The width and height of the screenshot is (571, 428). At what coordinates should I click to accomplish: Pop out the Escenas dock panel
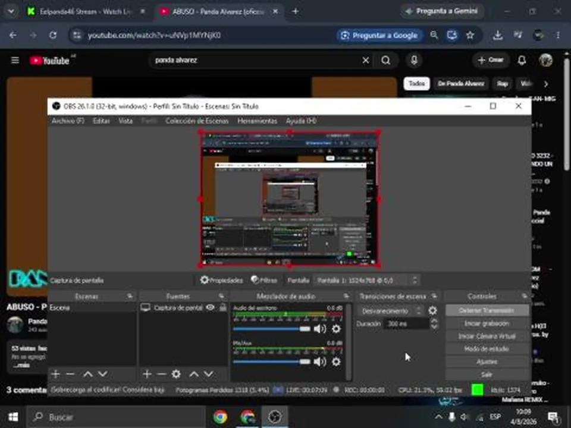(130, 296)
